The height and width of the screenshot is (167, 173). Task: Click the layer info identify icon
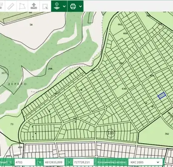(57, 6)
